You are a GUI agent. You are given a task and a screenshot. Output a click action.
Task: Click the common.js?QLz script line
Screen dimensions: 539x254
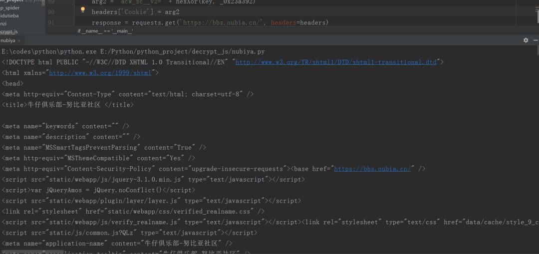pyautogui.click(x=129, y=233)
